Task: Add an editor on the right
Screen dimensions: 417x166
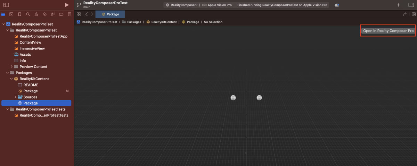Action: [x=414, y=14]
